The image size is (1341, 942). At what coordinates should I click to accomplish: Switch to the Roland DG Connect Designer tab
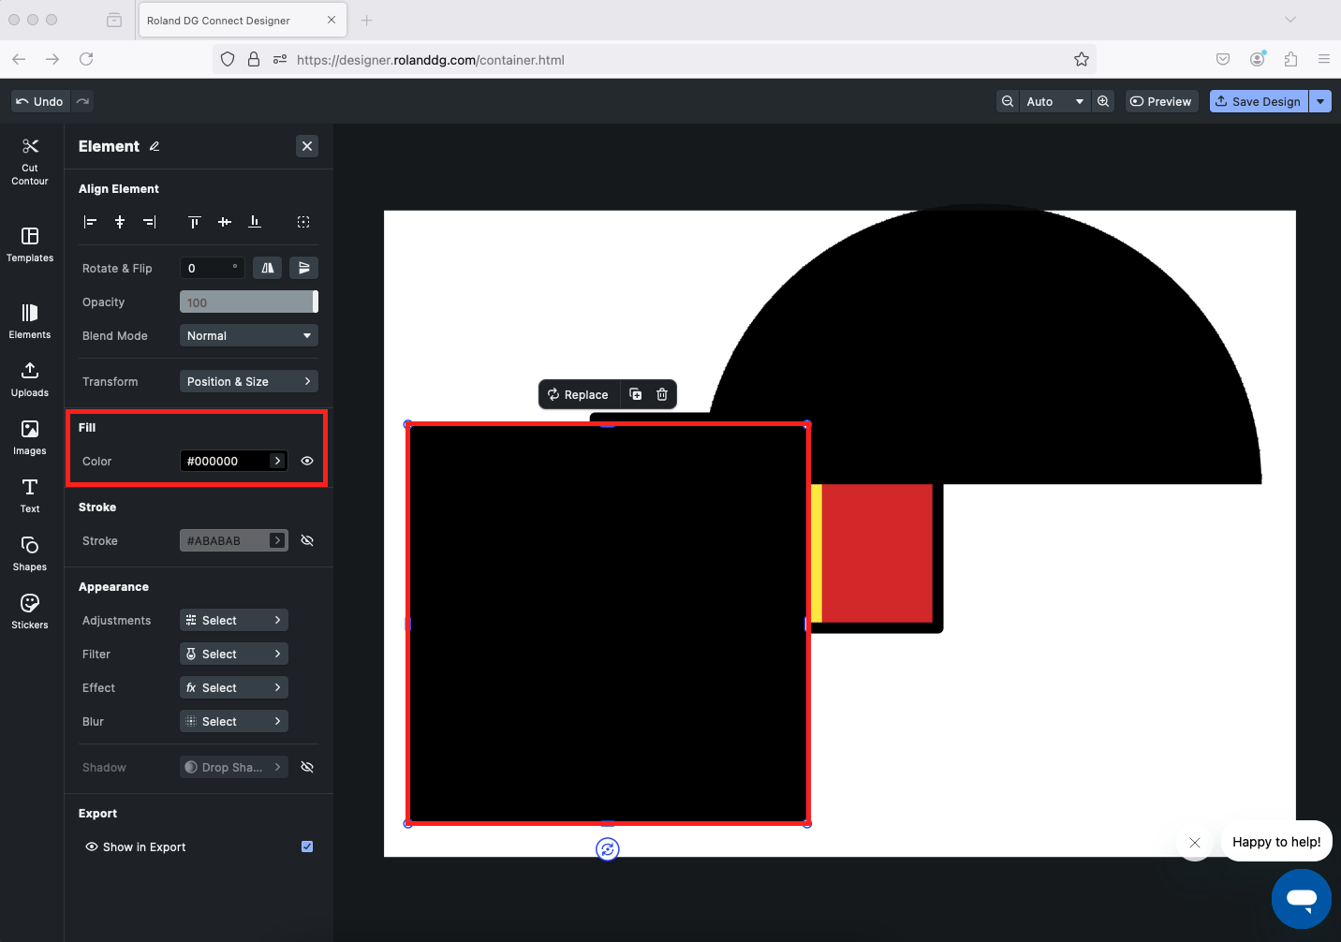tap(243, 20)
